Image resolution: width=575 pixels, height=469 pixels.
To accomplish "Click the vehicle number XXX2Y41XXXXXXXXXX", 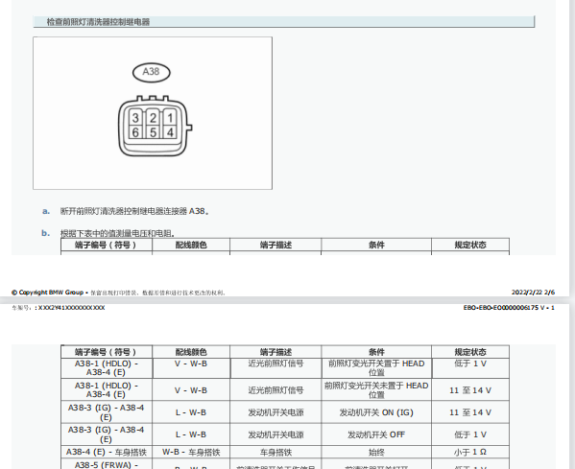I will 71,308.
